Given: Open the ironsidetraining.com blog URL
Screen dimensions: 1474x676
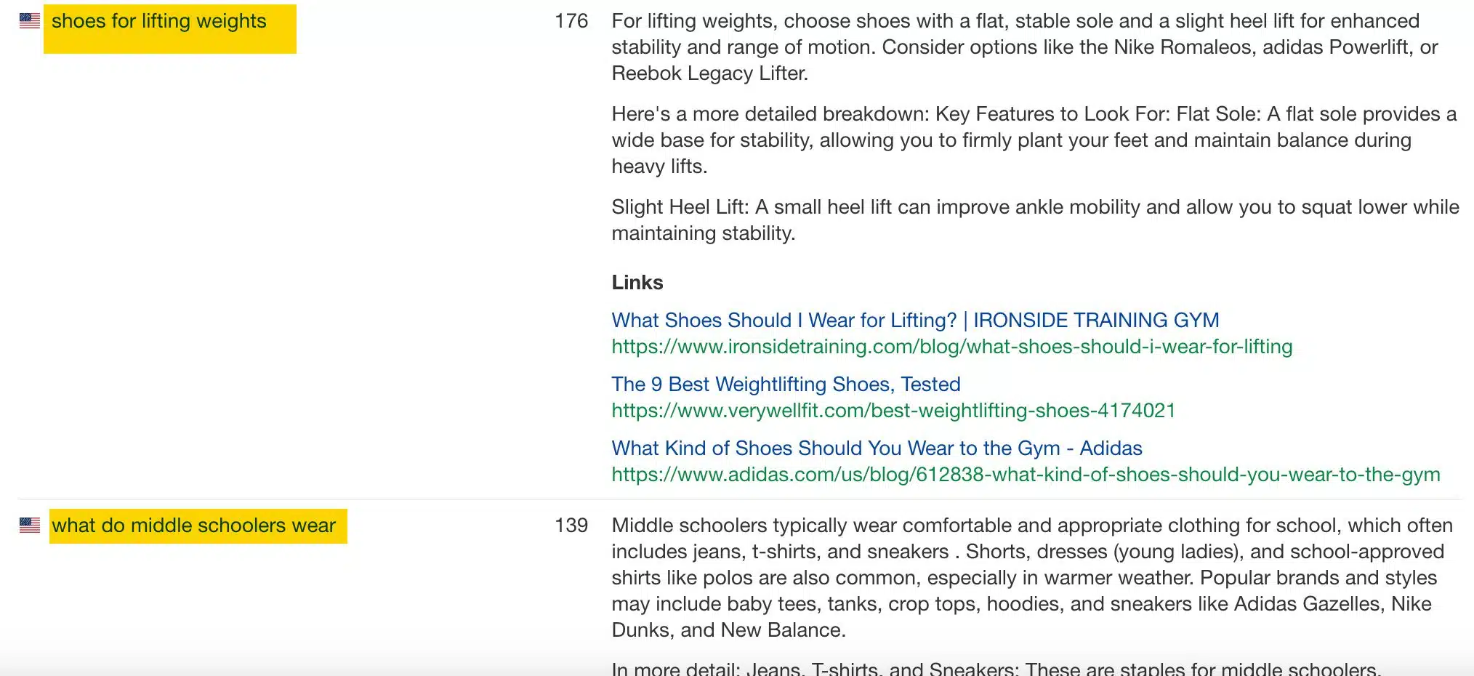Looking at the screenshot, I should 951,347.
